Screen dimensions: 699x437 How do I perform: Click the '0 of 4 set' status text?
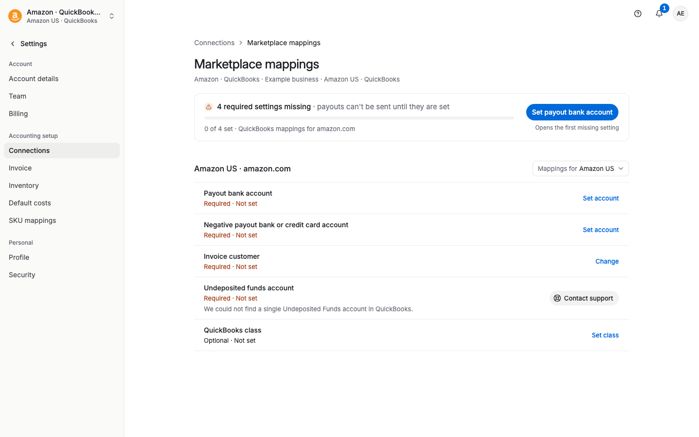[218, 129]
